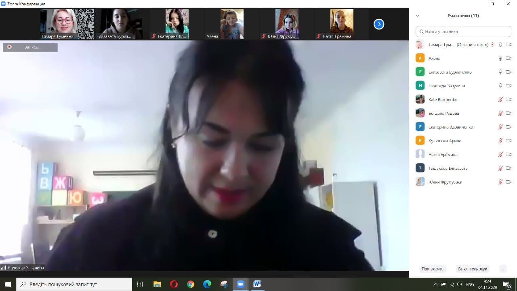Select Елизавета Бурлаченко video thumbnail

121,24
